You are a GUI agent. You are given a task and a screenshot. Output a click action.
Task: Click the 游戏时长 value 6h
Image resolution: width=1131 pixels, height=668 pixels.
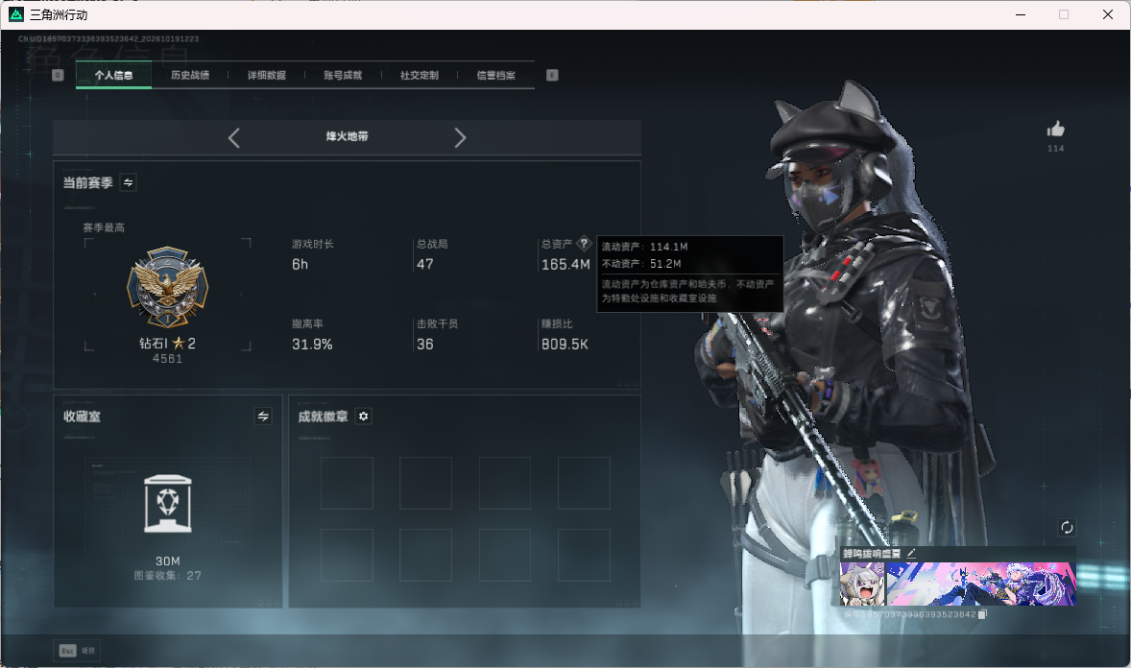tap(301, 265)
